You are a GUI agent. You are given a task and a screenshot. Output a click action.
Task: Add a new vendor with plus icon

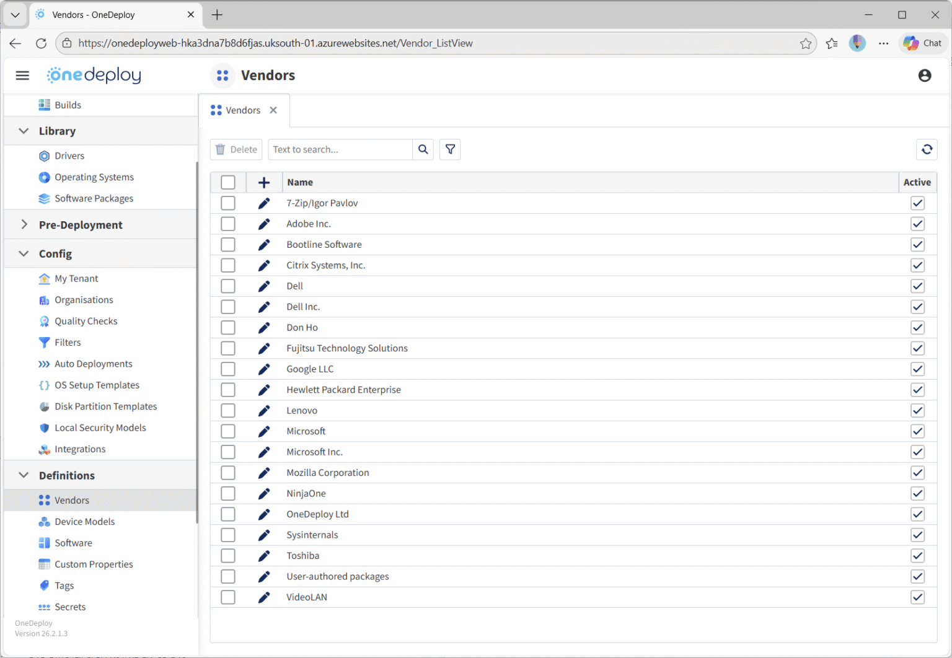(264, 182)
